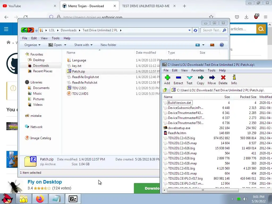Image resolution: width=272 pixels, height=204 pixels.
Task: Select TDU2DLC2v025.big in archive
Action: 181,138
